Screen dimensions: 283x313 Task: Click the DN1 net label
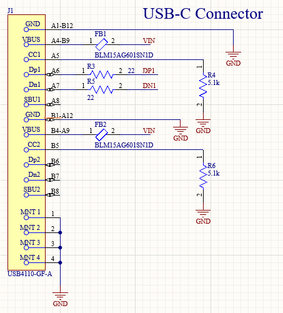(x=149, y=86)
